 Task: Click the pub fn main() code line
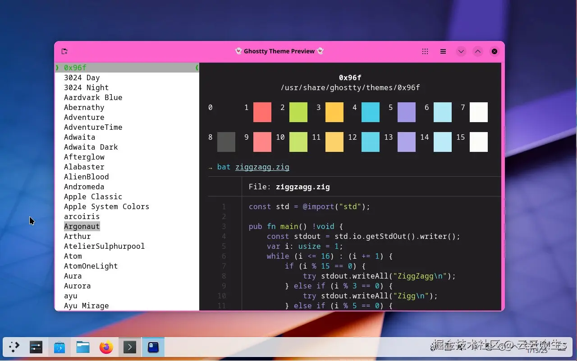pos(296,226)
